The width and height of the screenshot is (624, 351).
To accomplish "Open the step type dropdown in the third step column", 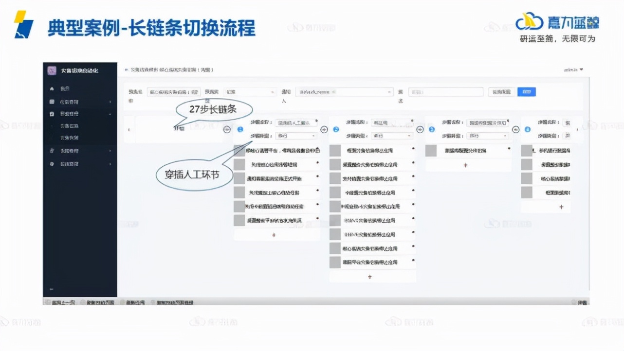I will (488, 136).
